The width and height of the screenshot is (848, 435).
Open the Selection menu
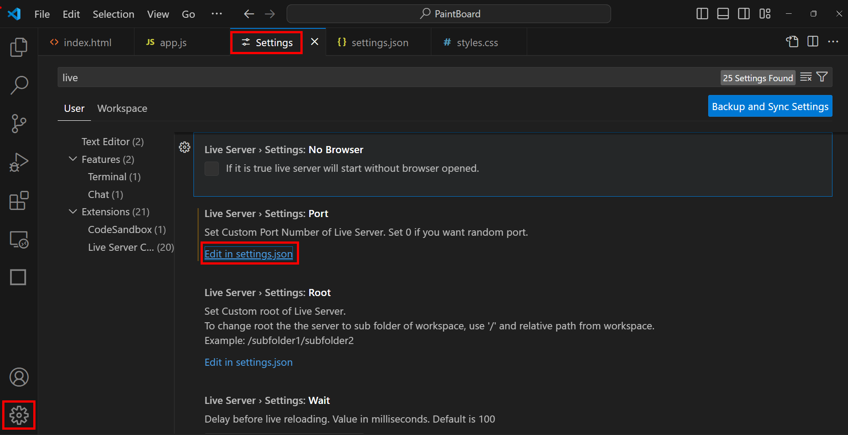(114, 14)
